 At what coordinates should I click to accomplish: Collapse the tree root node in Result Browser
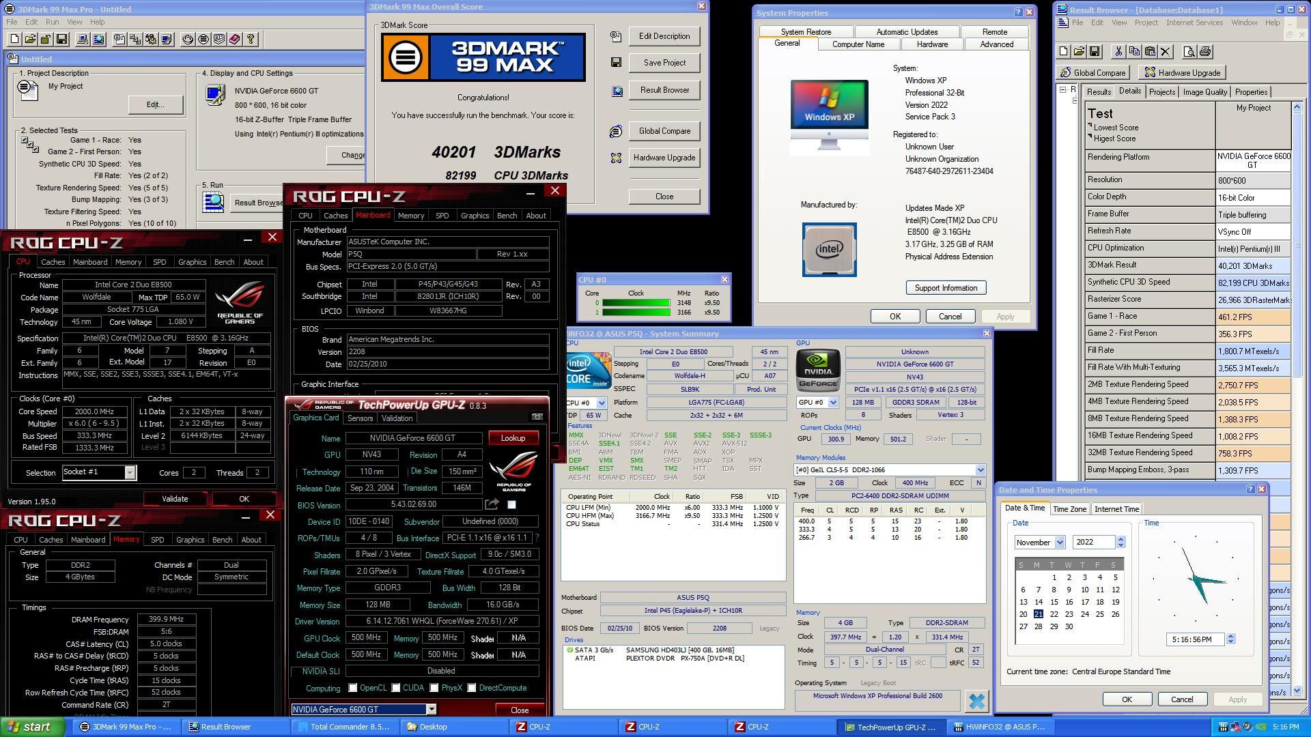(x=1062, y=90)
